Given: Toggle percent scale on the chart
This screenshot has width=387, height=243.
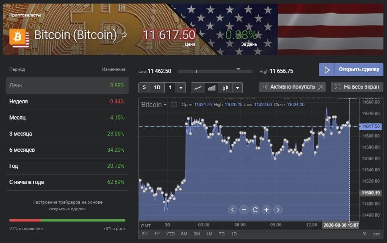Looking at the screenshot, I should pos(365,234).
